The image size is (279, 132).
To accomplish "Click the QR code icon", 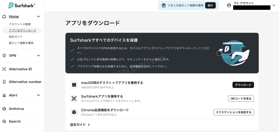I will pyautogui.click(x=74, y=99).
